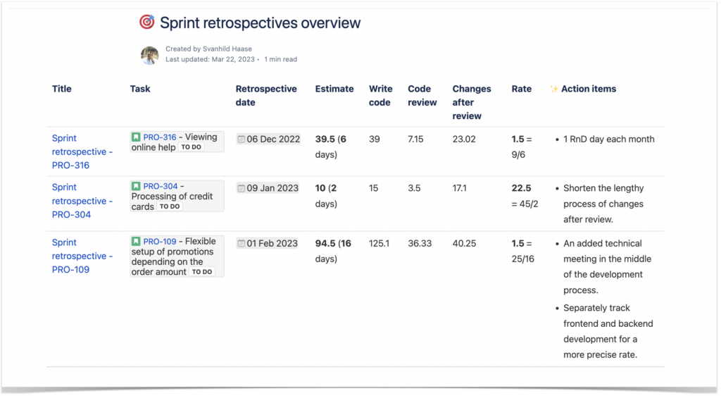
Task: Click the Retrospective date column header
Action: click(x=266, y=96)
